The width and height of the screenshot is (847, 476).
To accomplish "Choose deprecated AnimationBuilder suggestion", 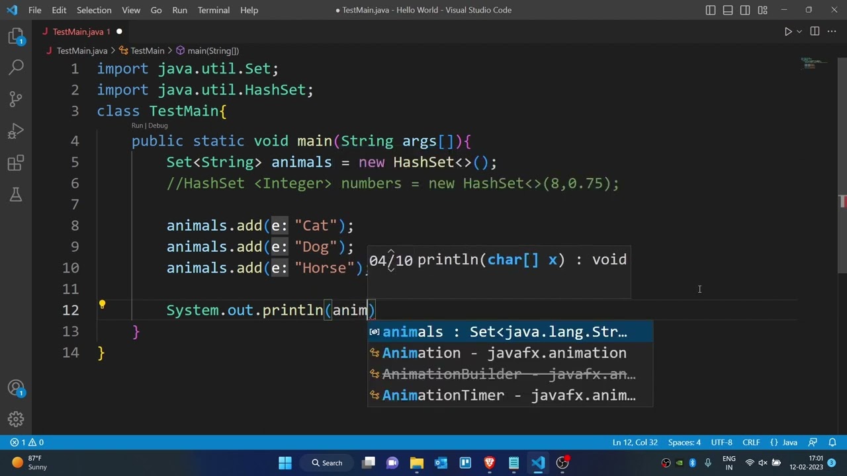I will click(510, 374).
